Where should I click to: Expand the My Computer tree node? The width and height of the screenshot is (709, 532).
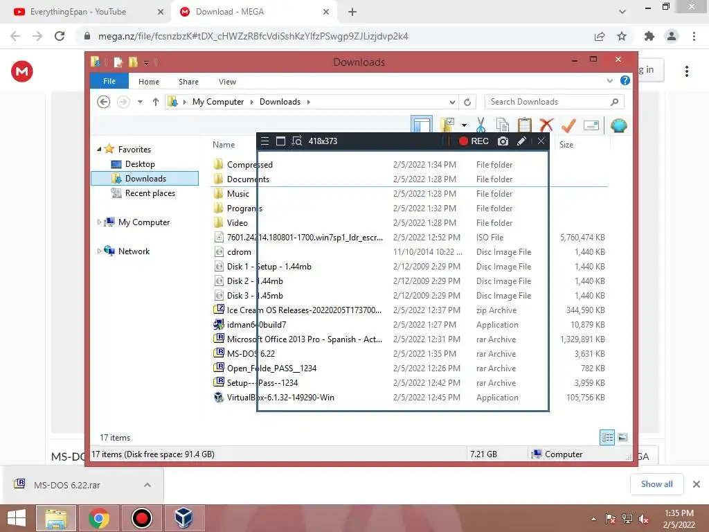[99, 222]
